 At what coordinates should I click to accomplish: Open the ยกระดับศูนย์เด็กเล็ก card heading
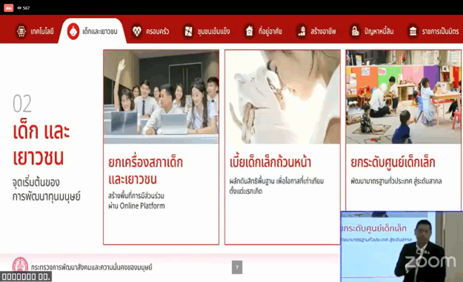(393, 163)
